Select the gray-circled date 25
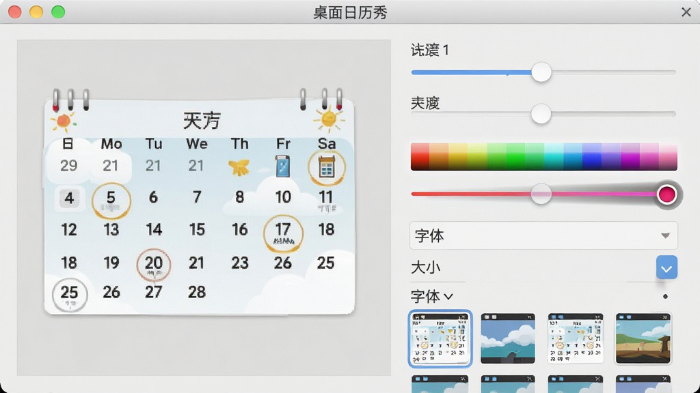This screenshot has height=393, width=700. [x=70, y=294]
